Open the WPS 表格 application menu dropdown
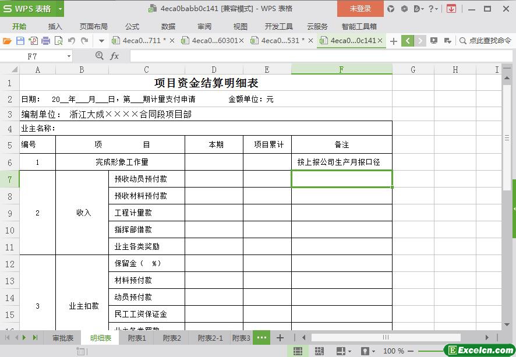Image resolution: width=516 pixels, height=357 pixels. pos(60,9)
